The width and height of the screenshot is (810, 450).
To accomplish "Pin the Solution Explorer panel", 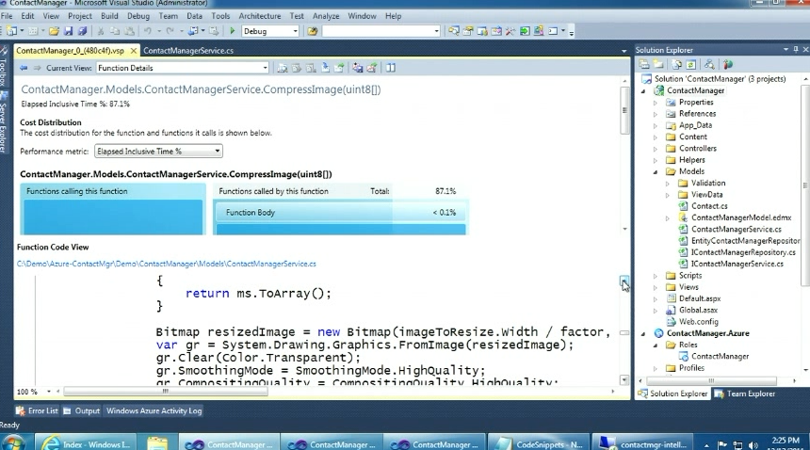I will [x=796, y=50].
